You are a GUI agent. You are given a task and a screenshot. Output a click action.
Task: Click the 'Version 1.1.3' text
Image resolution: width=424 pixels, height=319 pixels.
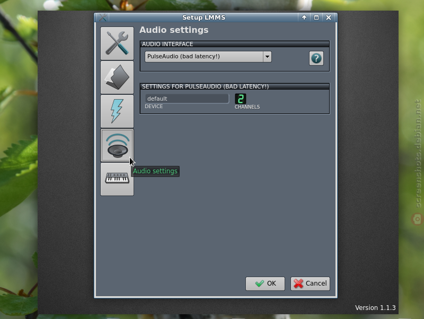[375, 308]
